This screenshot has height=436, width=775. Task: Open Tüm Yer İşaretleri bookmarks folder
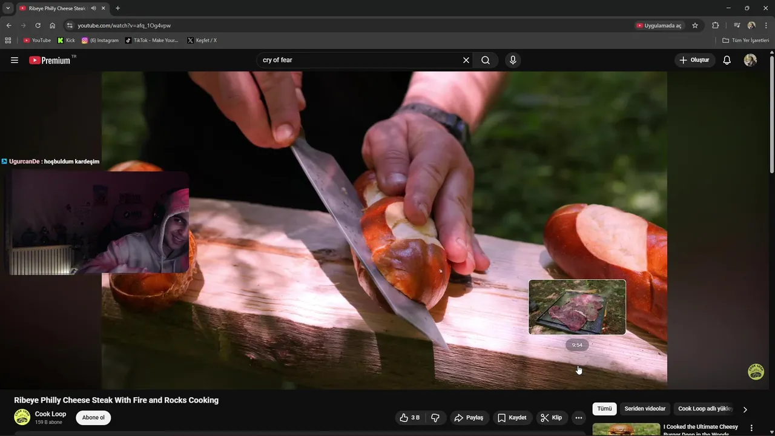tap(745, 41)
